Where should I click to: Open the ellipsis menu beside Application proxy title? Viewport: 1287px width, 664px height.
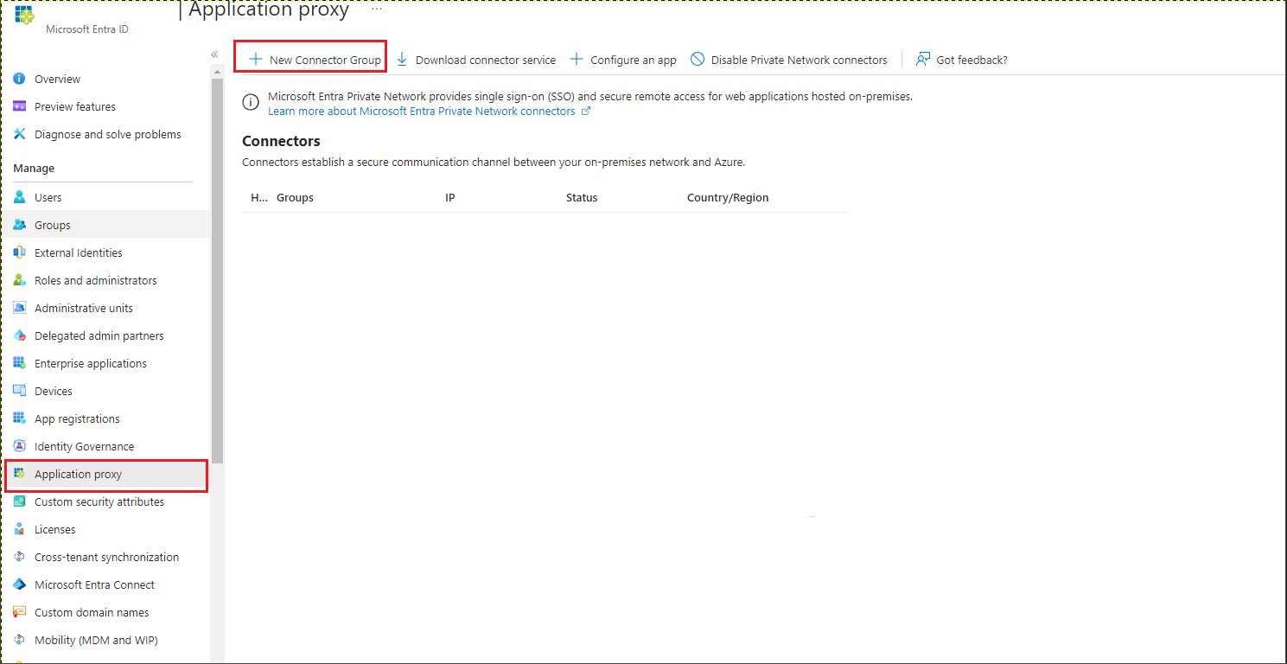377,10
